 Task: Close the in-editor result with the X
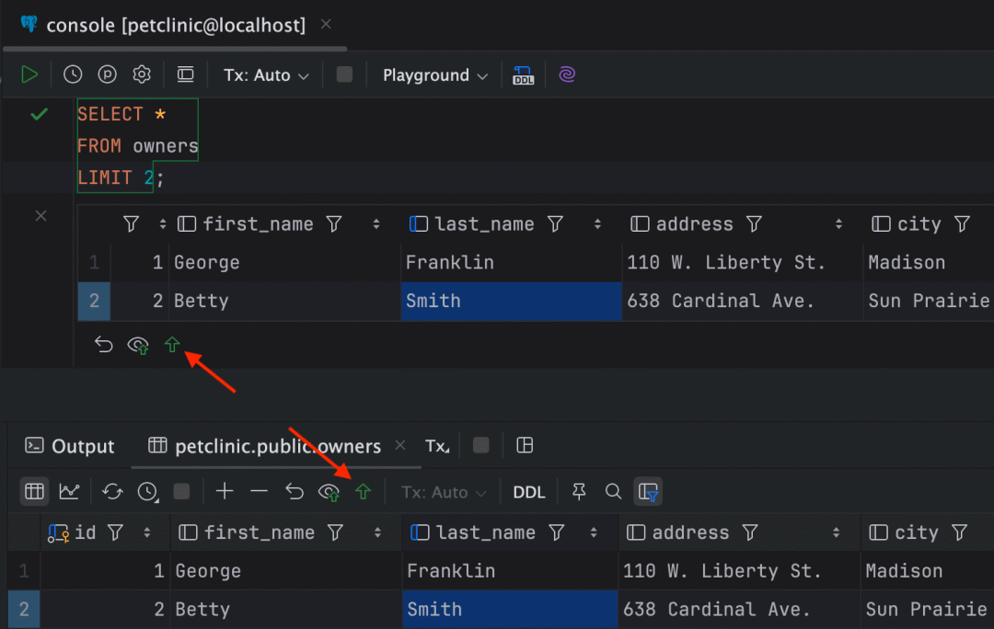[x=41, y=216]
